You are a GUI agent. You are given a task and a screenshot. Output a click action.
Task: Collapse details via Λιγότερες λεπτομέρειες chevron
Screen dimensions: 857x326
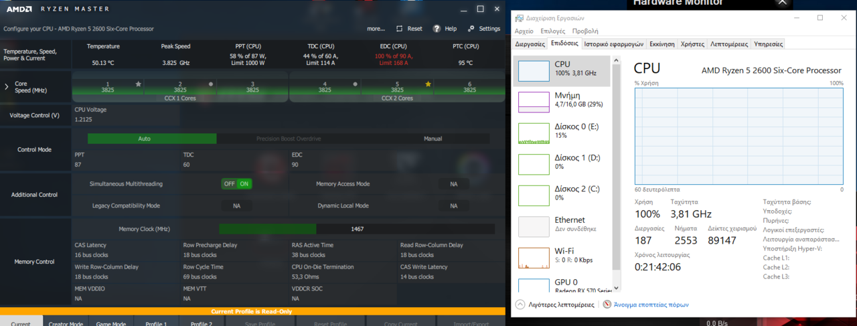coord(520,305)
